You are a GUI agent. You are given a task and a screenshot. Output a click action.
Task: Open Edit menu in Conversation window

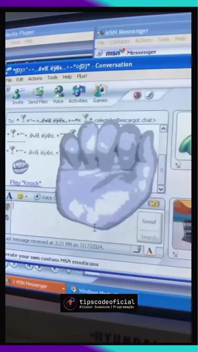[19, 79]
